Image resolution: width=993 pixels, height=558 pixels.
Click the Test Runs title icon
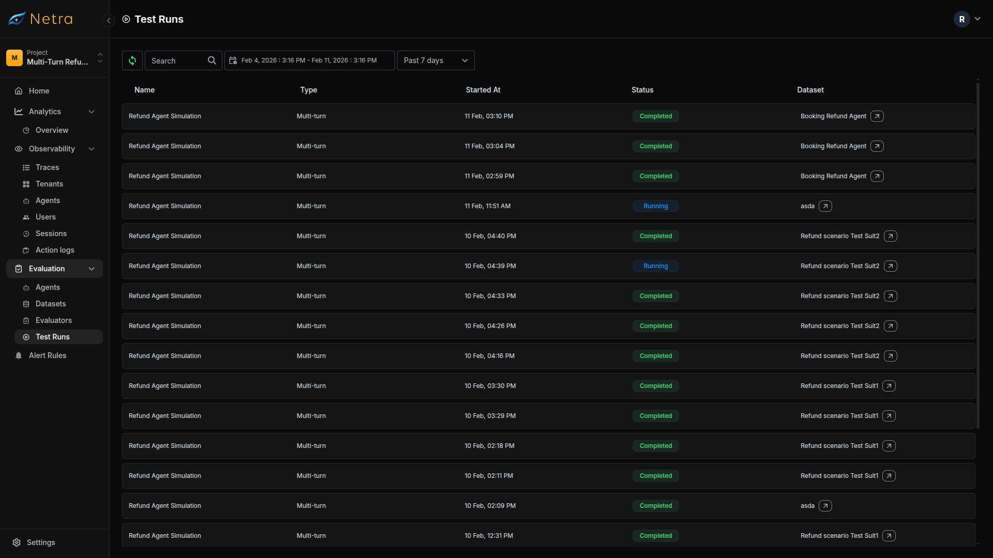[126, 19]
